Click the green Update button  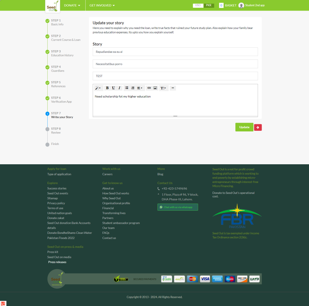point(244,127)
